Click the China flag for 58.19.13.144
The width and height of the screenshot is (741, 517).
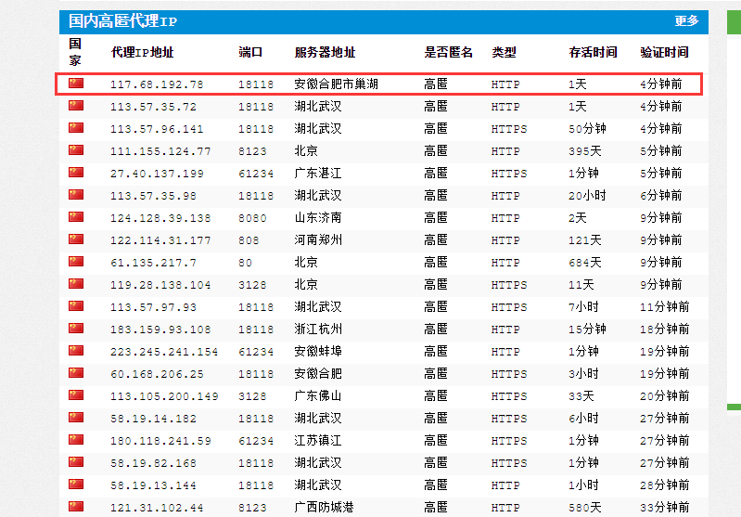click(76, 484)
